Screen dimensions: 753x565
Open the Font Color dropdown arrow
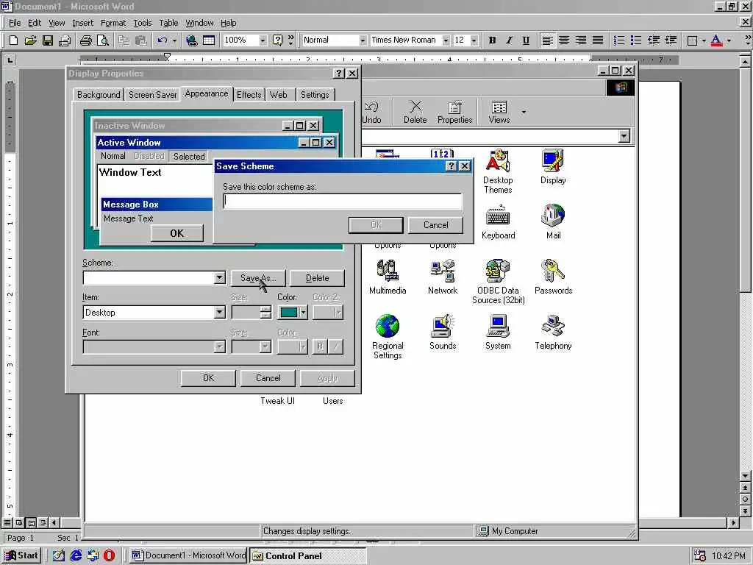[729, 40]
